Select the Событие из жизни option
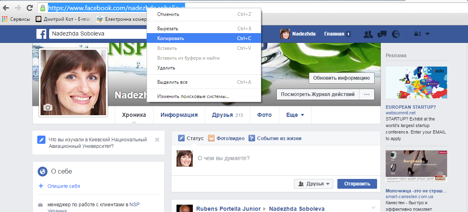This screenshot has width=468, height=212. 275,138
